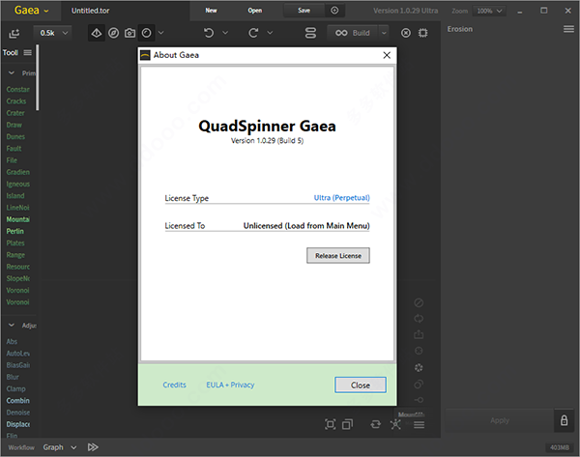Click the processor chip icon
The height and width of the screenshot is (457, 580).
422,33
